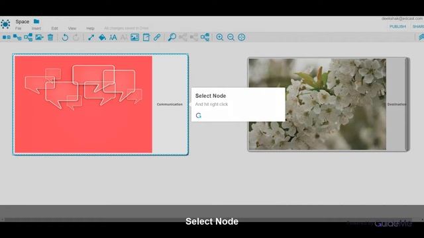Zoom out with the minus magnifier

pos(231,37)
